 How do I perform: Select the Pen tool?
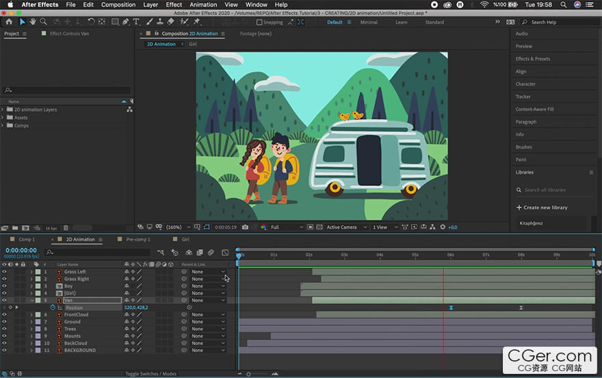[125, 22]
